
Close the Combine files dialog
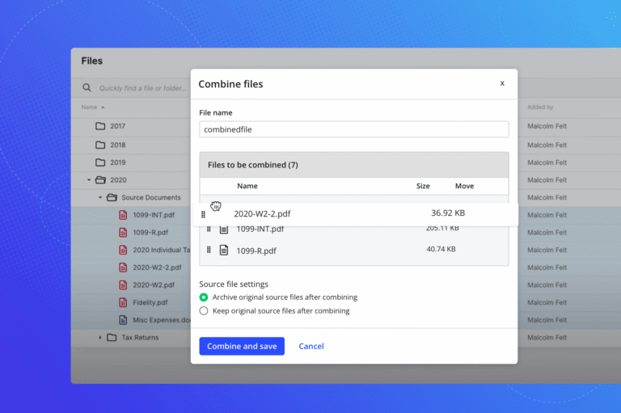coord(502,83)
